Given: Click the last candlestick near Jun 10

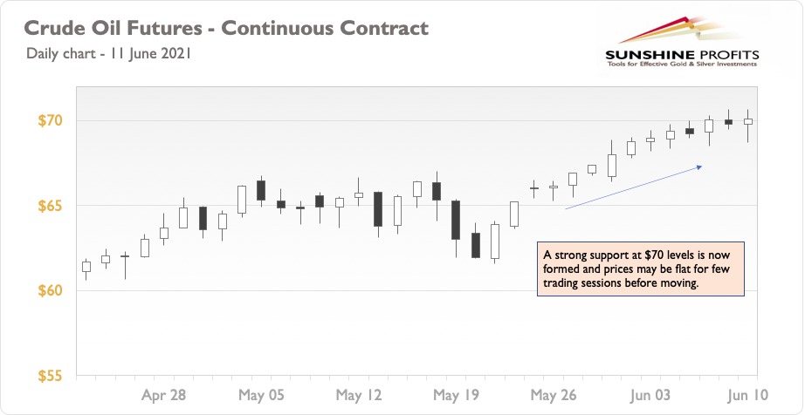Looking at the screenshot, I should pyautogui.click(x=748, y=122).
